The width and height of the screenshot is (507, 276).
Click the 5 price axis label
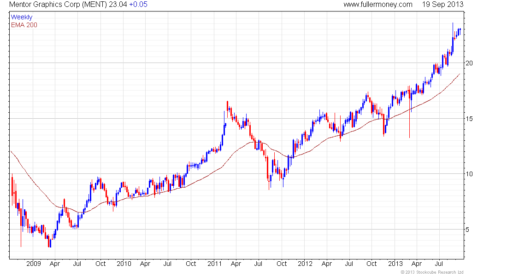click(467, 230)
